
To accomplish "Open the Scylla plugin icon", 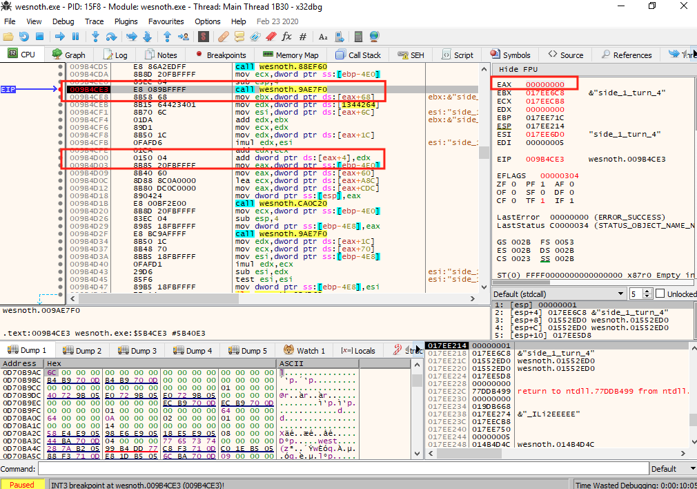I will [x=204, y=37].
